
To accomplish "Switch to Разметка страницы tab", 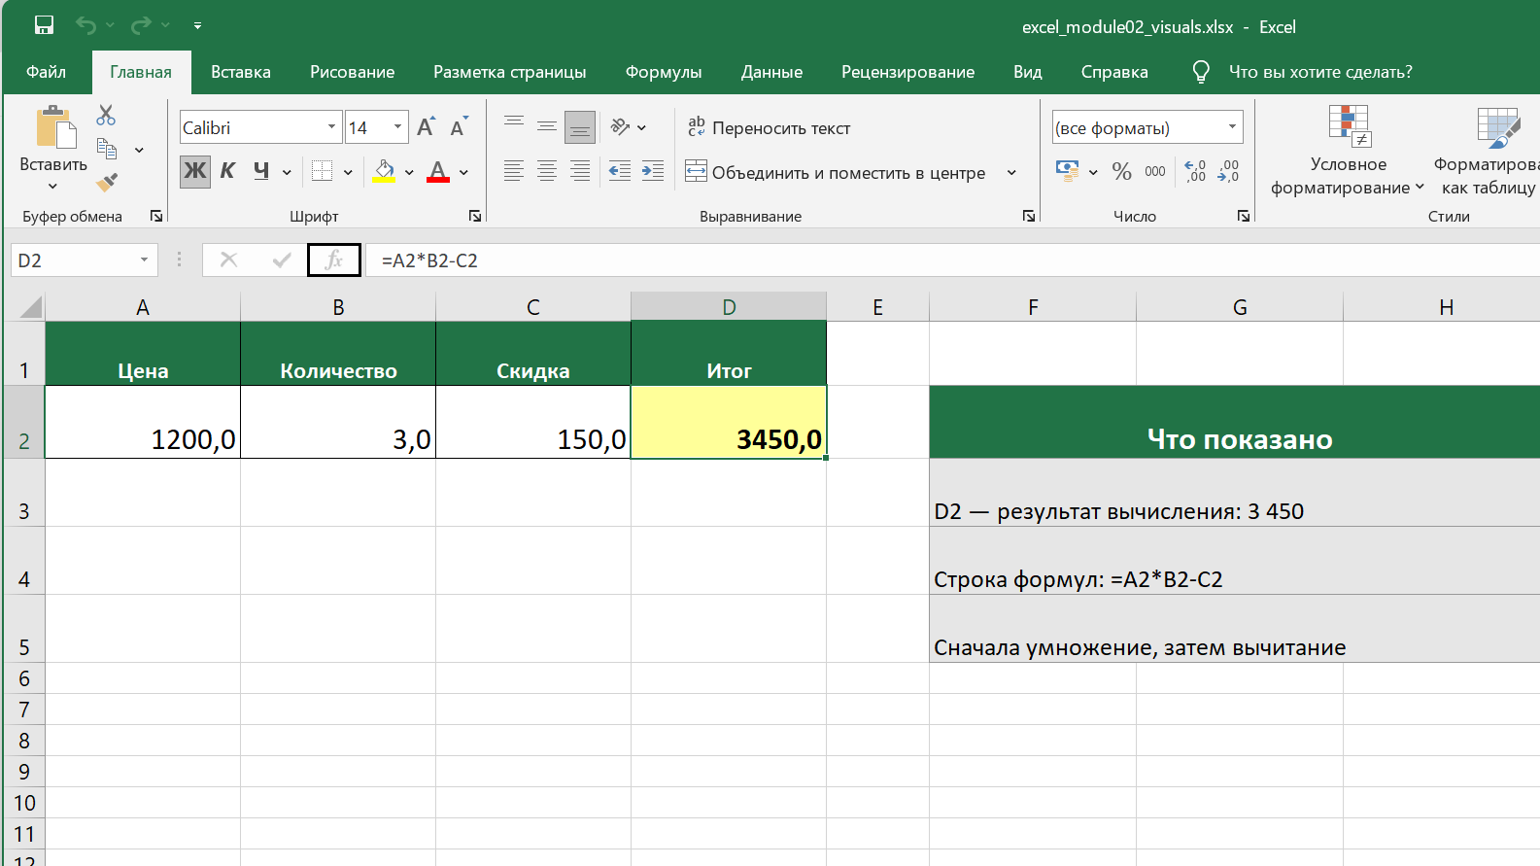I will (x=510, y=72).
